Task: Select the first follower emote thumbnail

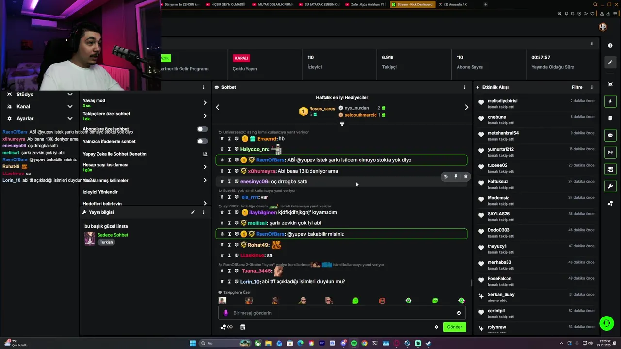Action: click(222, 301)
